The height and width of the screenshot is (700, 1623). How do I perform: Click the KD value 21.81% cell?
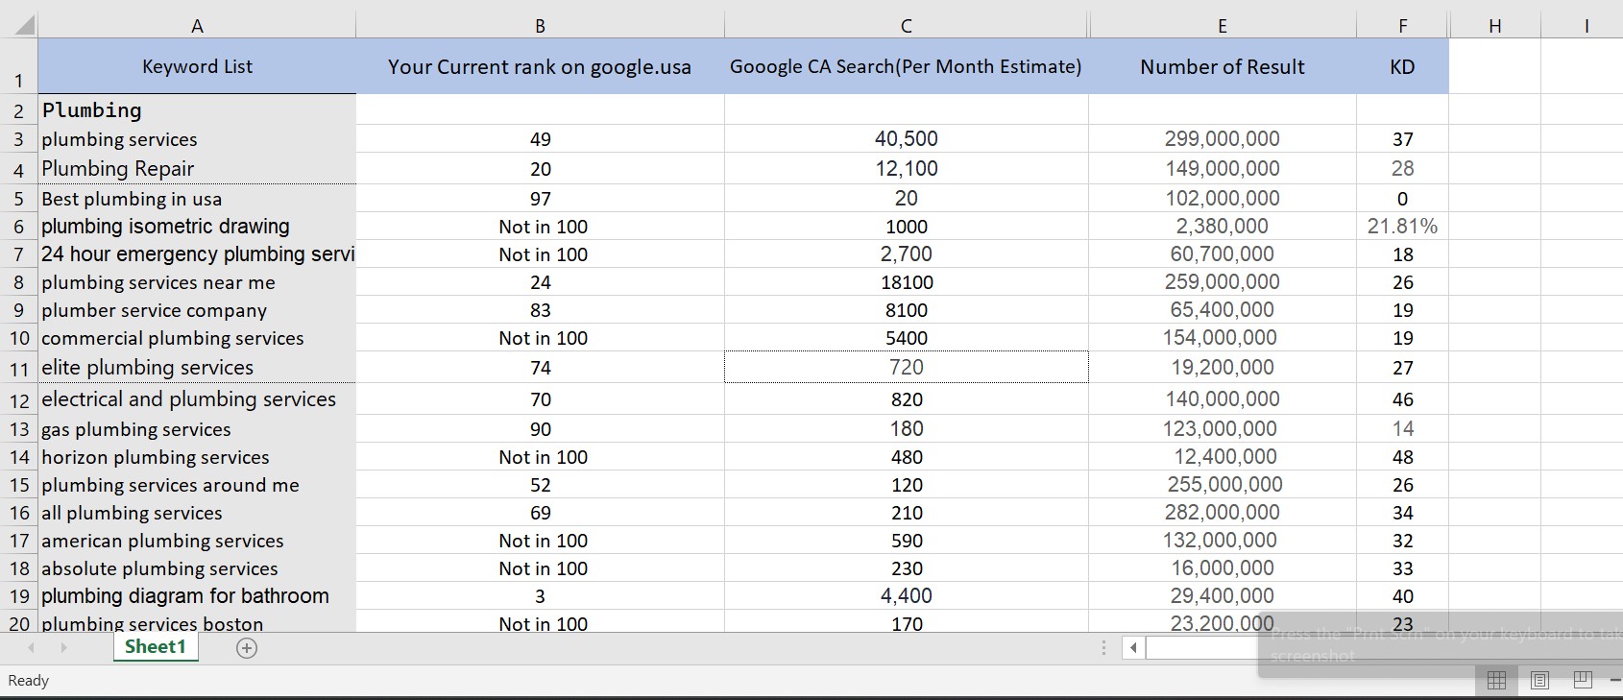coord(1401,227)
